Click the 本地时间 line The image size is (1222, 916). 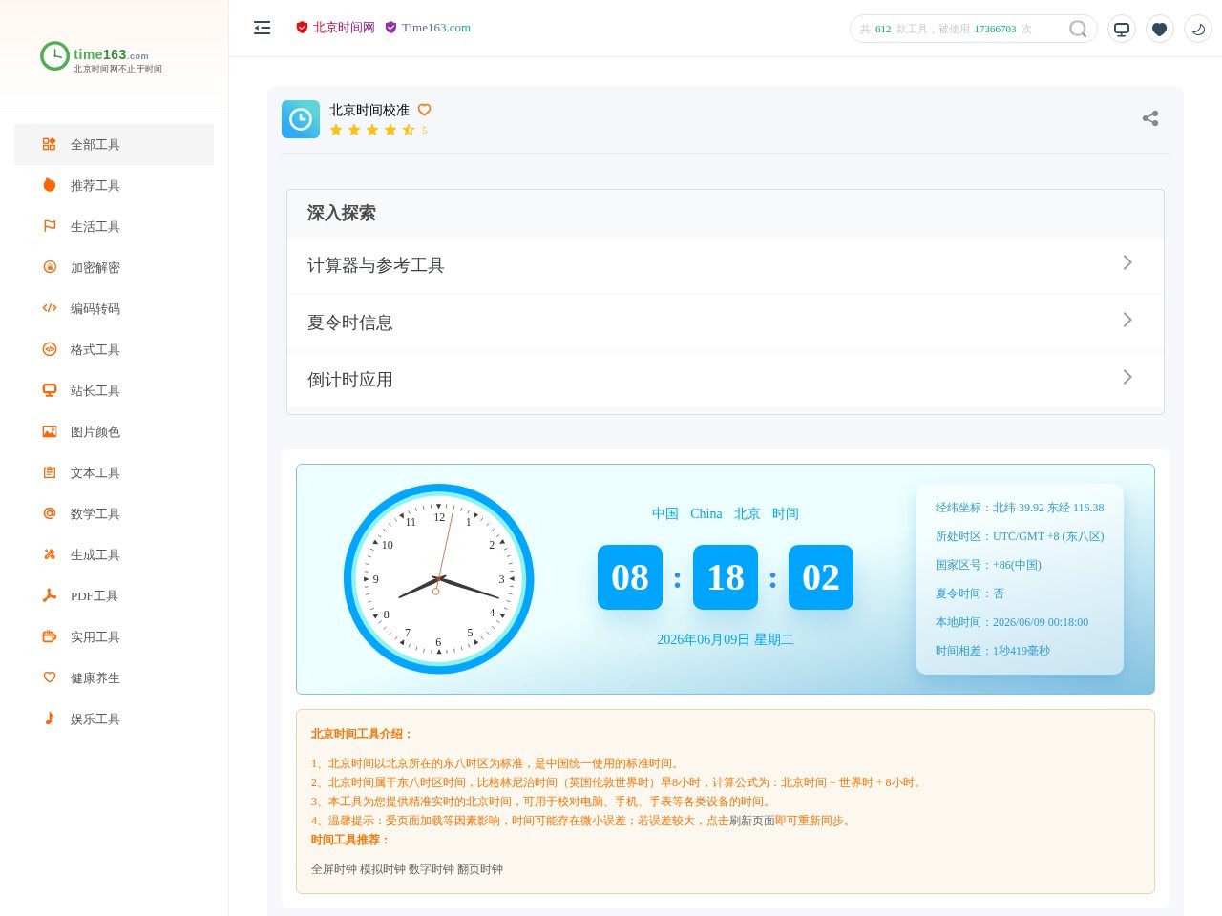coord(1012,622)
